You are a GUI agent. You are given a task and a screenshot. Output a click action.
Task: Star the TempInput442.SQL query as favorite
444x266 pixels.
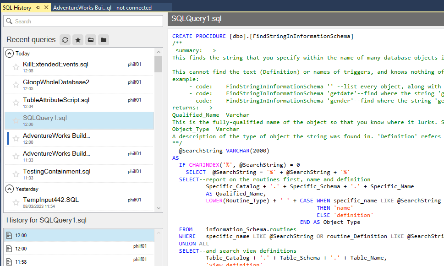[16, 202]
